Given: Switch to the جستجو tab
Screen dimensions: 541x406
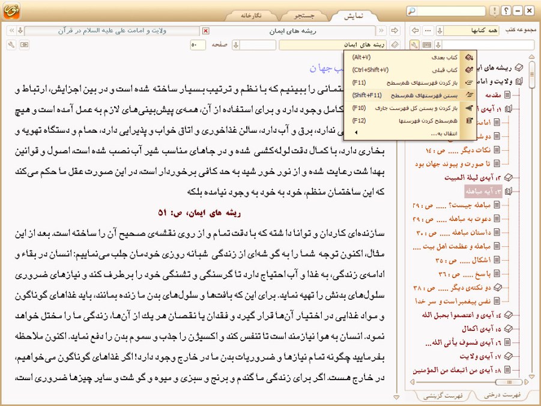Looking at the screenshot, I should (304, 16).
